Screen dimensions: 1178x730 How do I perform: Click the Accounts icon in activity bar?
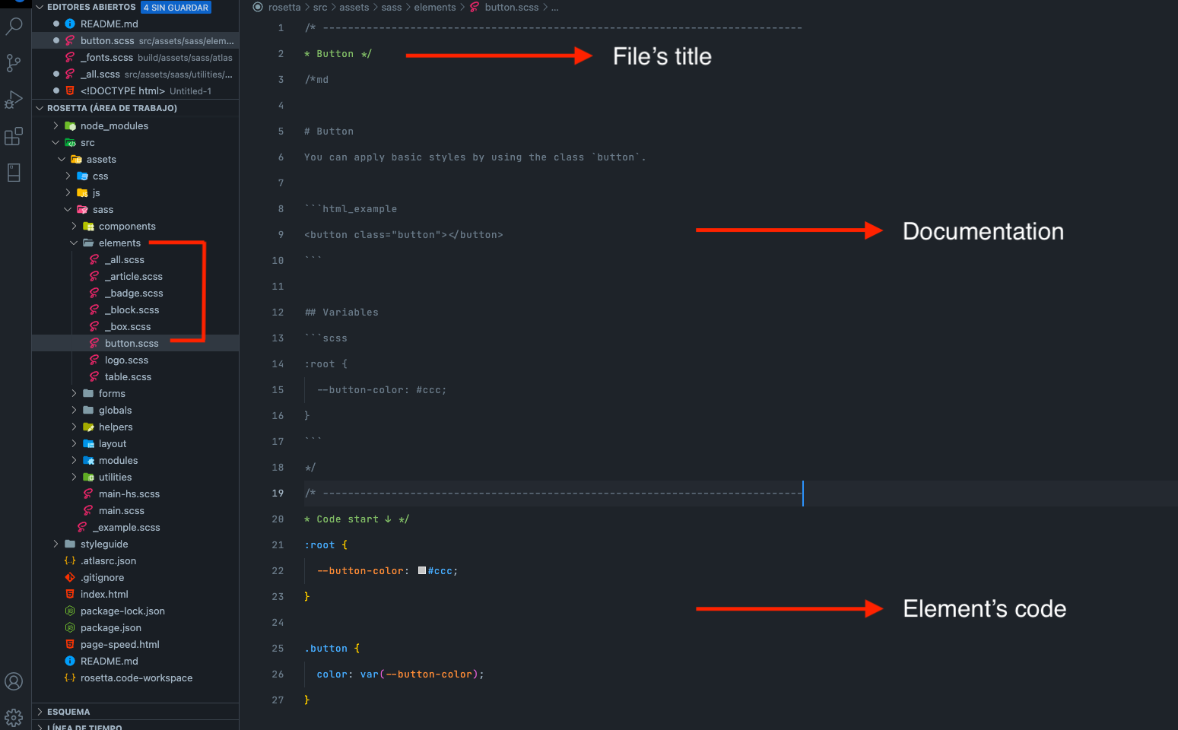coord(14,681)
